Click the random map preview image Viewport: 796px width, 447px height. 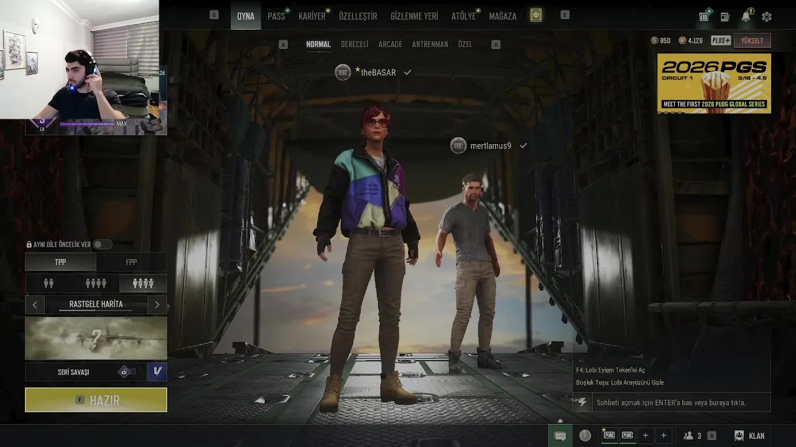click(x=96, y=338)
